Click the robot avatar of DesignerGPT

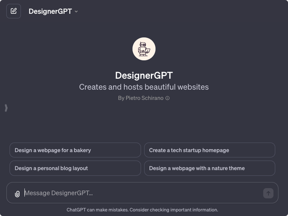(x=144, y=49)
